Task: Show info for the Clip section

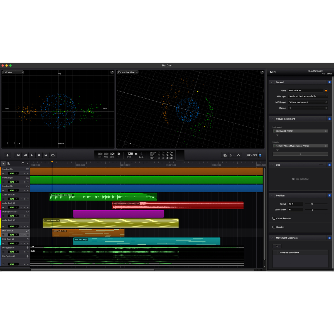Action: pyautogui.click(x=329, y=165)
